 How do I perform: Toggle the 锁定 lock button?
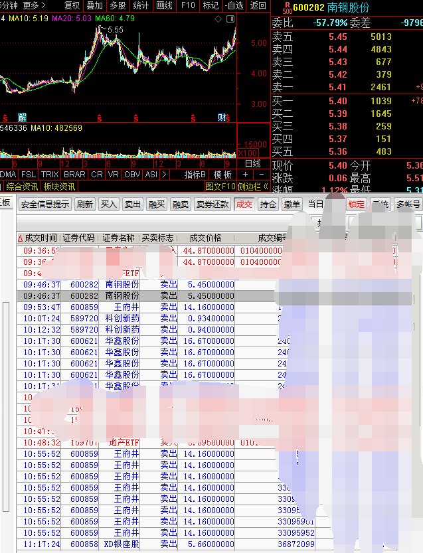pos(357,204)
